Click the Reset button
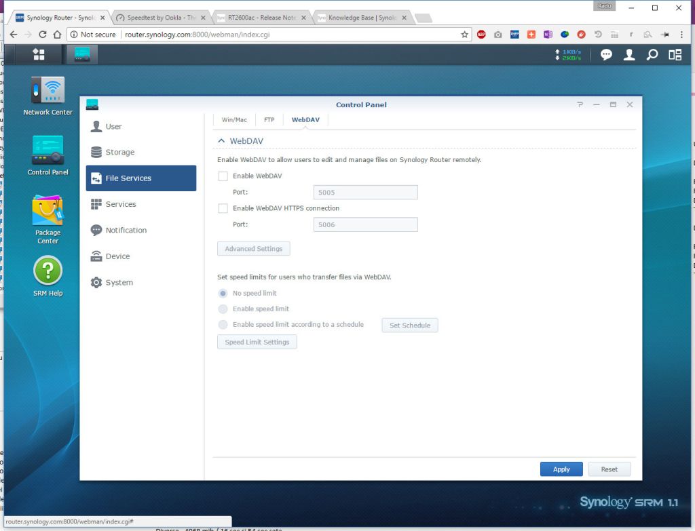695x531 pixels. point(609,469)
